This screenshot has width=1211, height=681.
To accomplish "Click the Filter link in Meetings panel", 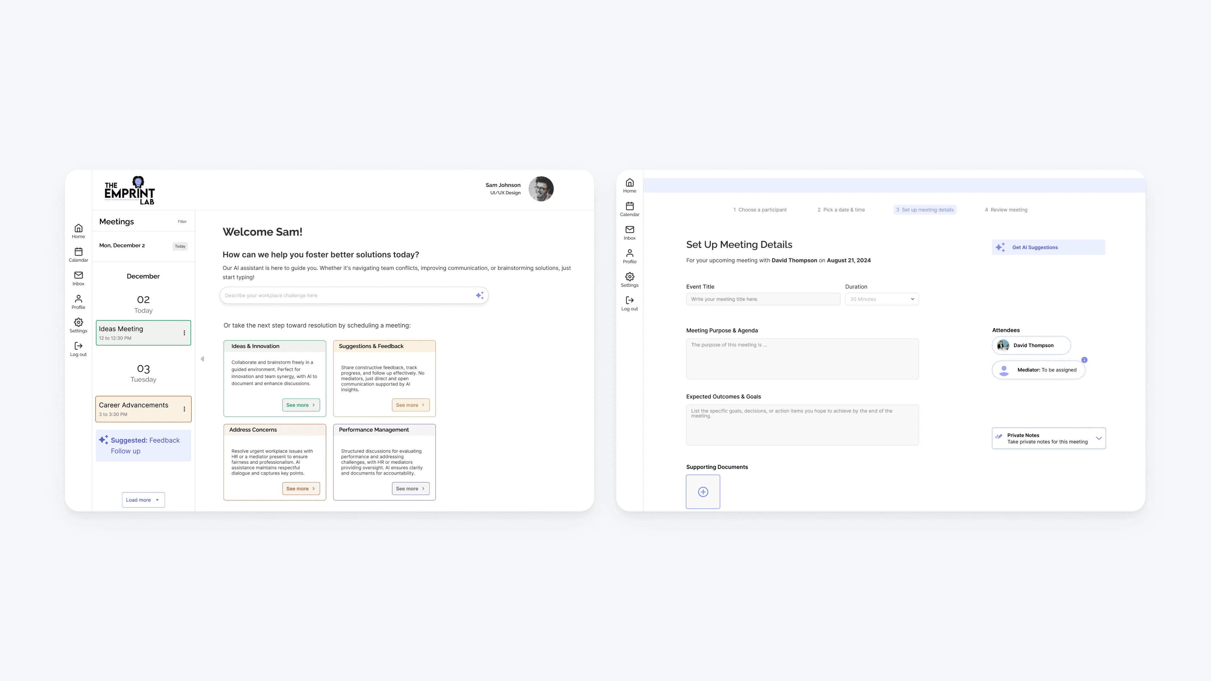I will tap(182, 221).
